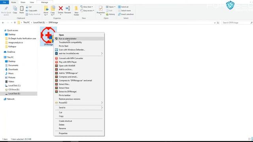Select Downloads under This PC
Screen dimensions: 253x142
(13, 69)
